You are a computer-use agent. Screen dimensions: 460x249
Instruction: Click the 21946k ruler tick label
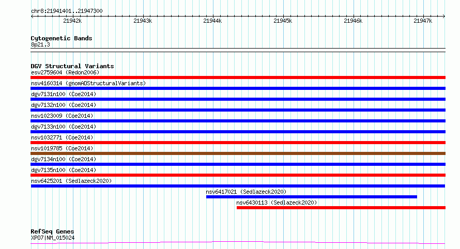(x=353, y=21)
